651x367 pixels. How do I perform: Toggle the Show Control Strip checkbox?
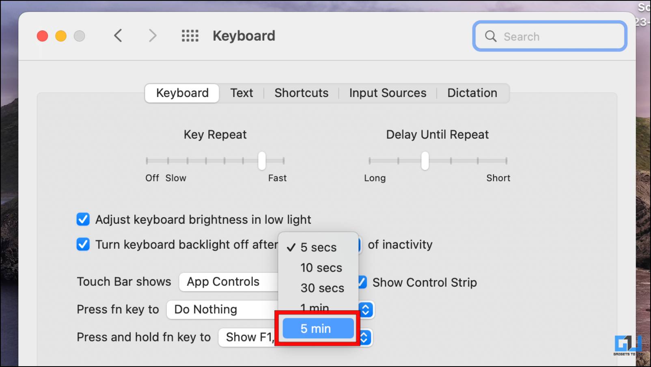click(362, 282)
